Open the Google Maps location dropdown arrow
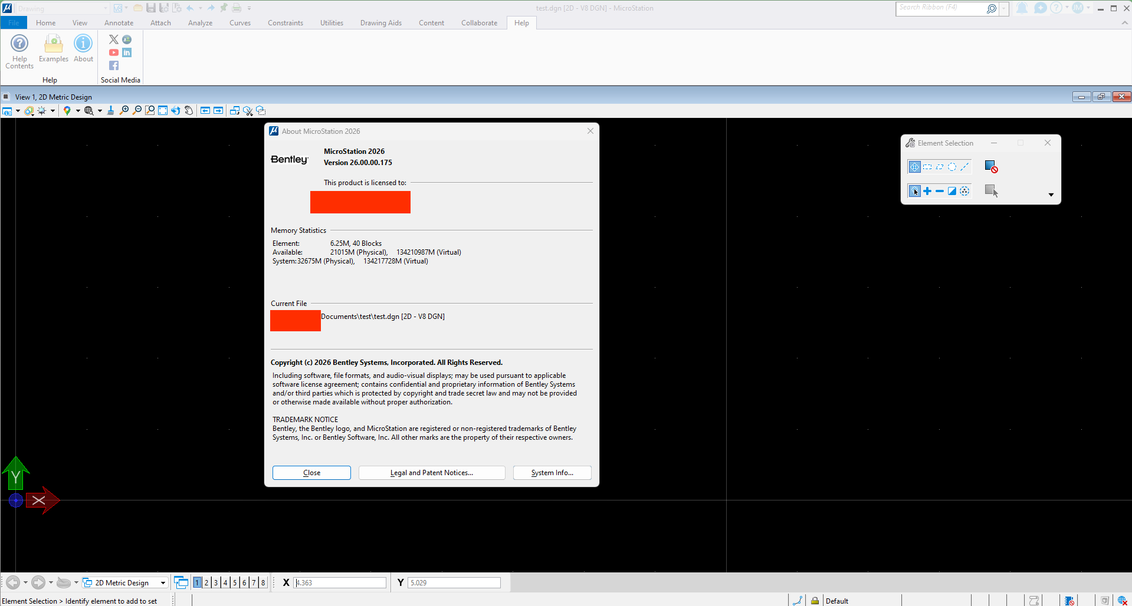 pos(78,111)
